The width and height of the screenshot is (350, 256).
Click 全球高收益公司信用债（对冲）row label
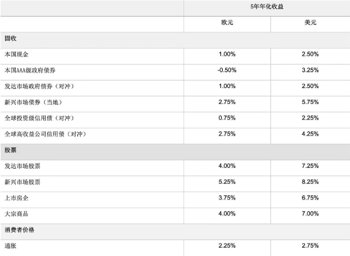(46, 134)
